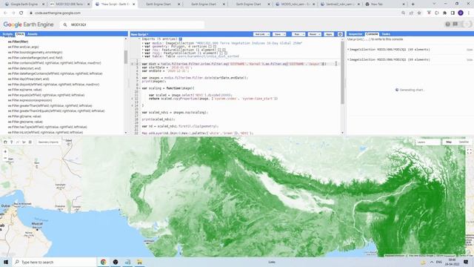Open the MOD13Q1 Terra browser tab
The image size is (474, 267).
coord(69,4)
